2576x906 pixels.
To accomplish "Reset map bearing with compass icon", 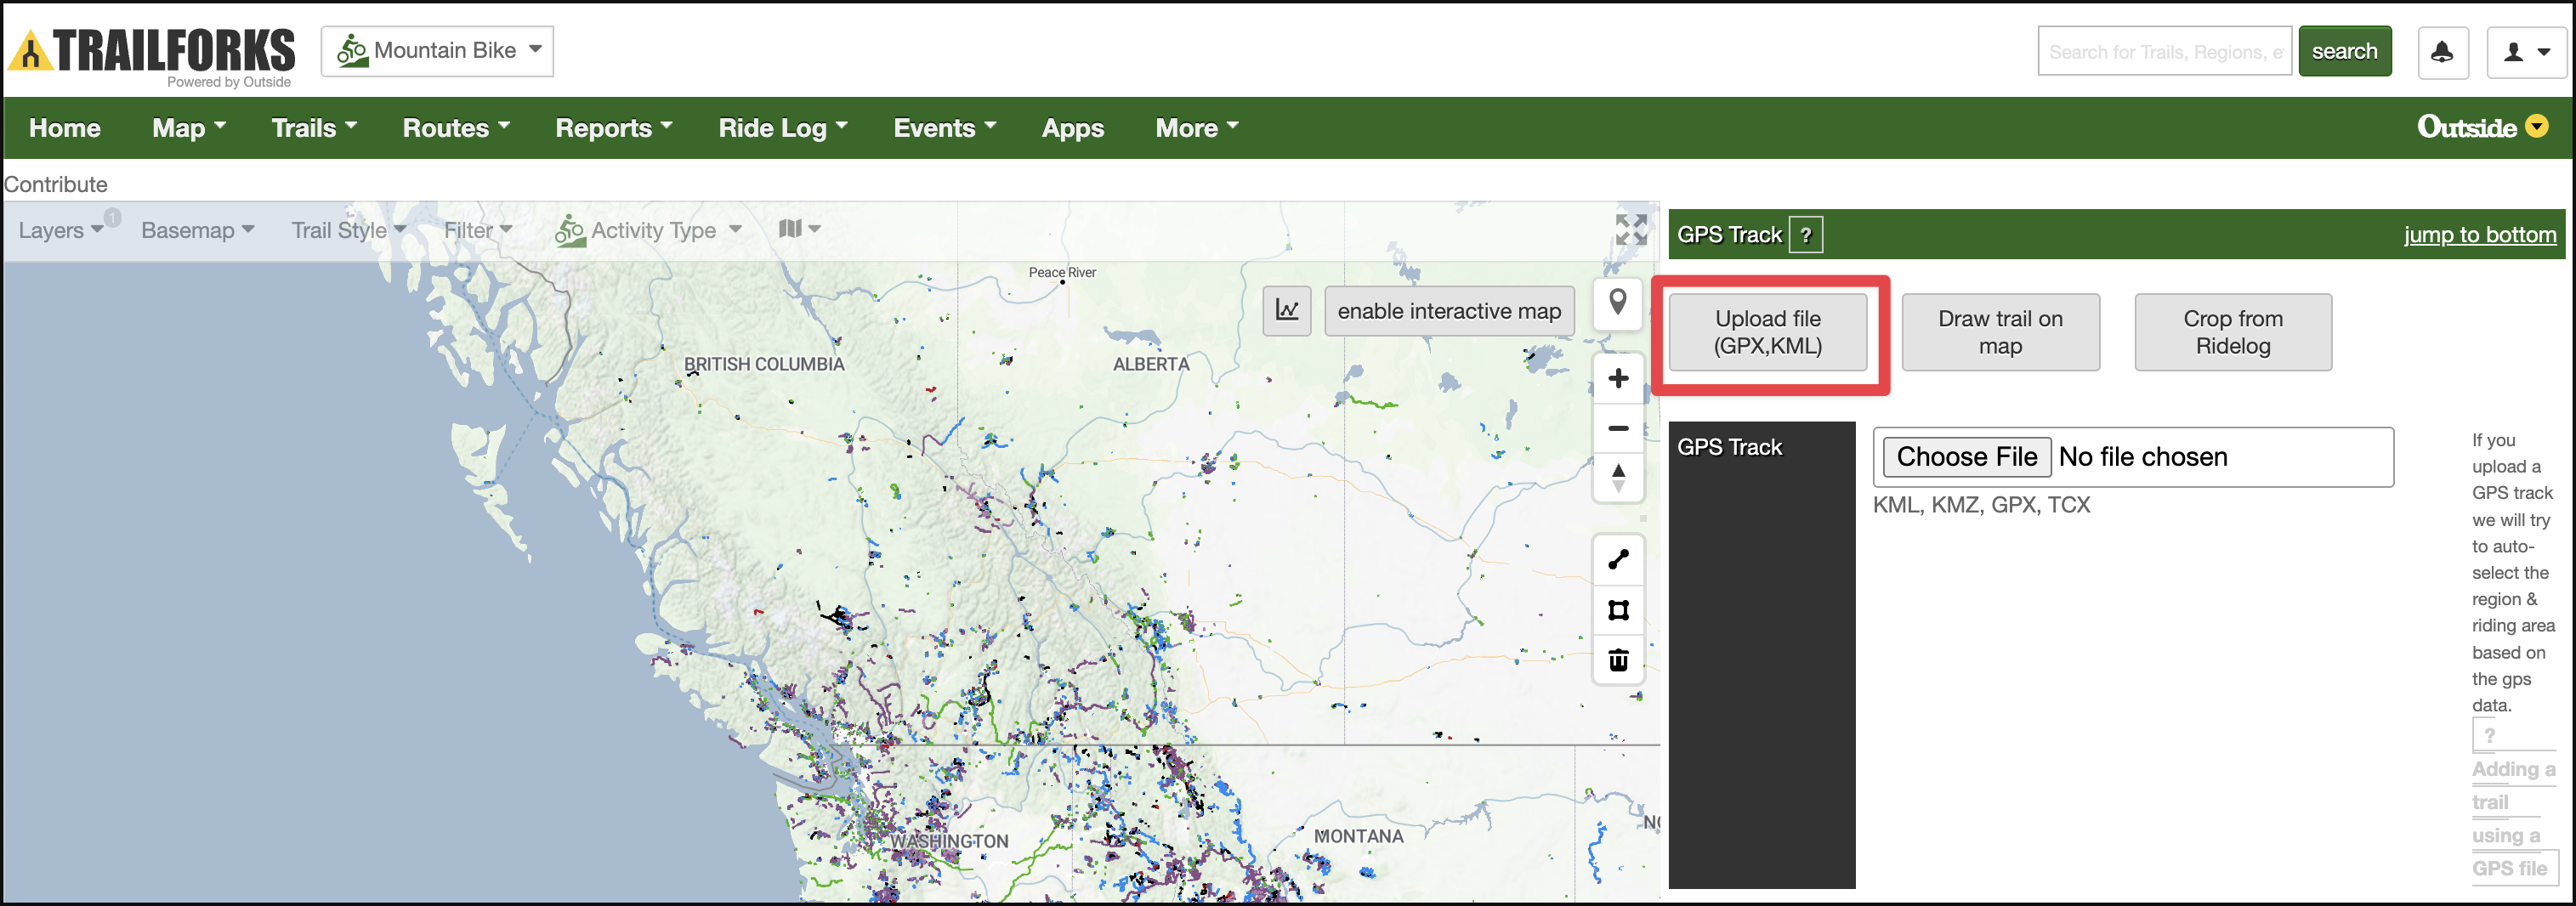I will (x=1618, y=478).
